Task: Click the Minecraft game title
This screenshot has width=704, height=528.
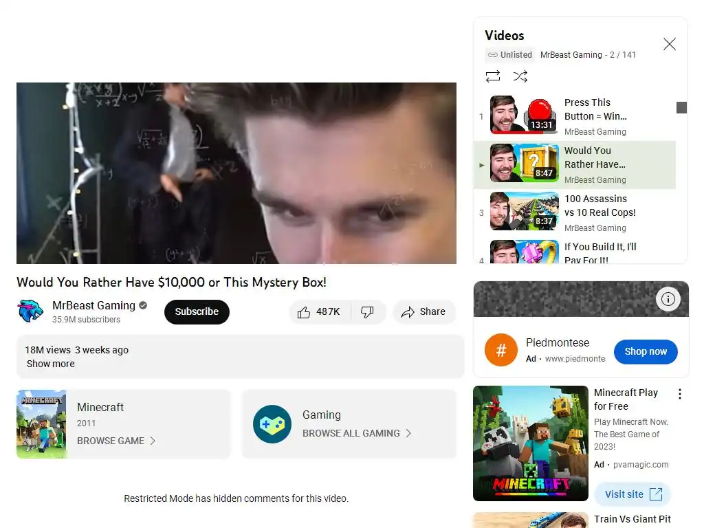Action: [x=100, y=407]
